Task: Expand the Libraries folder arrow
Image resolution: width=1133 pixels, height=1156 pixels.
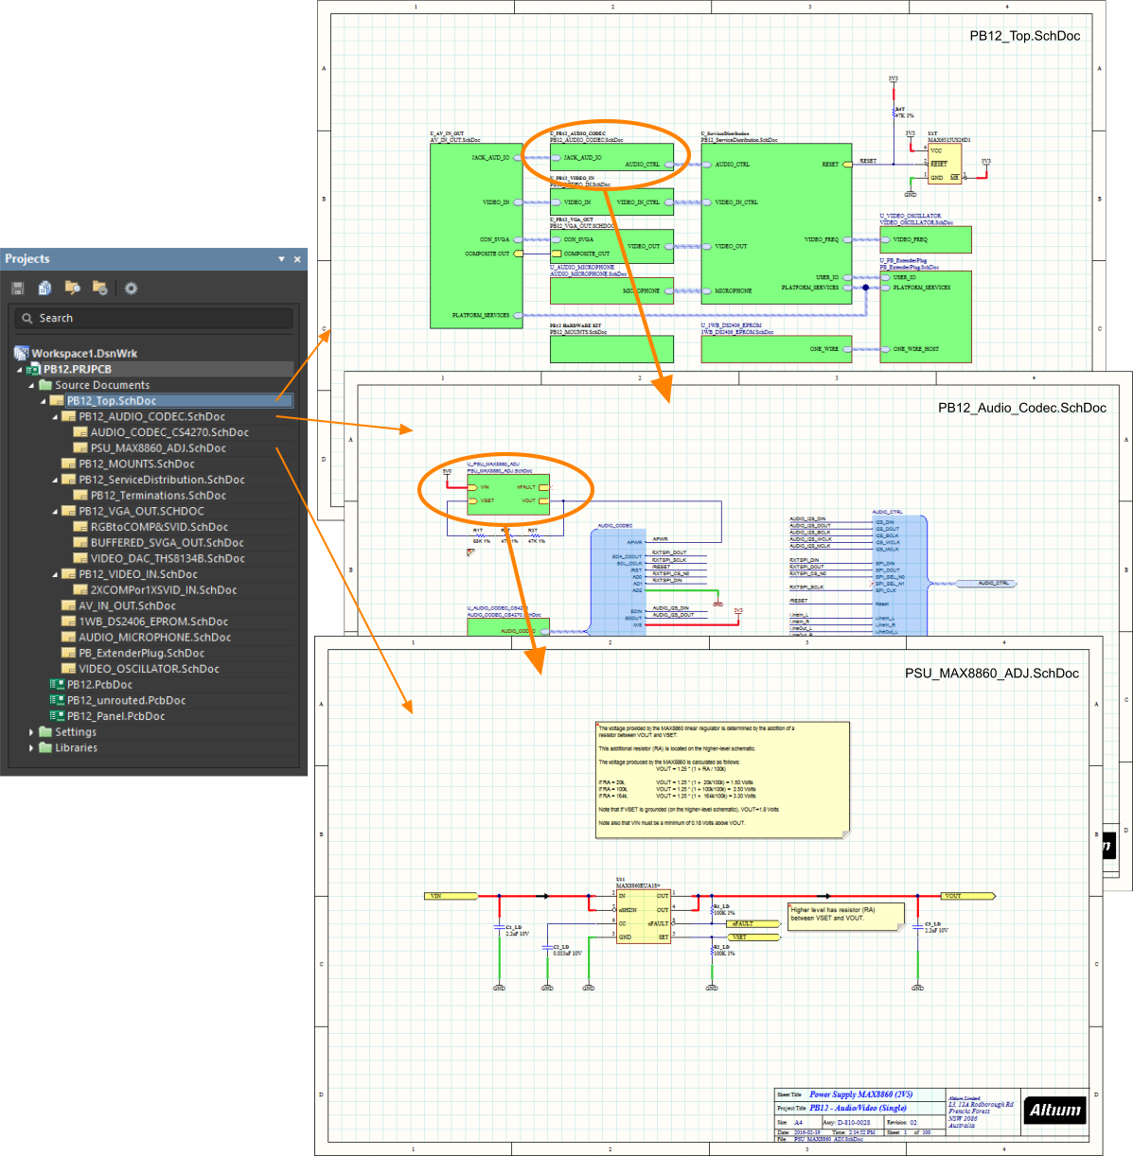Action: 31,747
